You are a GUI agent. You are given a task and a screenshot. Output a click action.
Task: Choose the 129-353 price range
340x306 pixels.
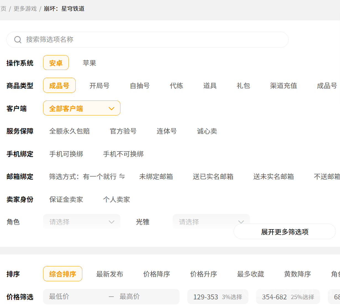coord(217,297)
